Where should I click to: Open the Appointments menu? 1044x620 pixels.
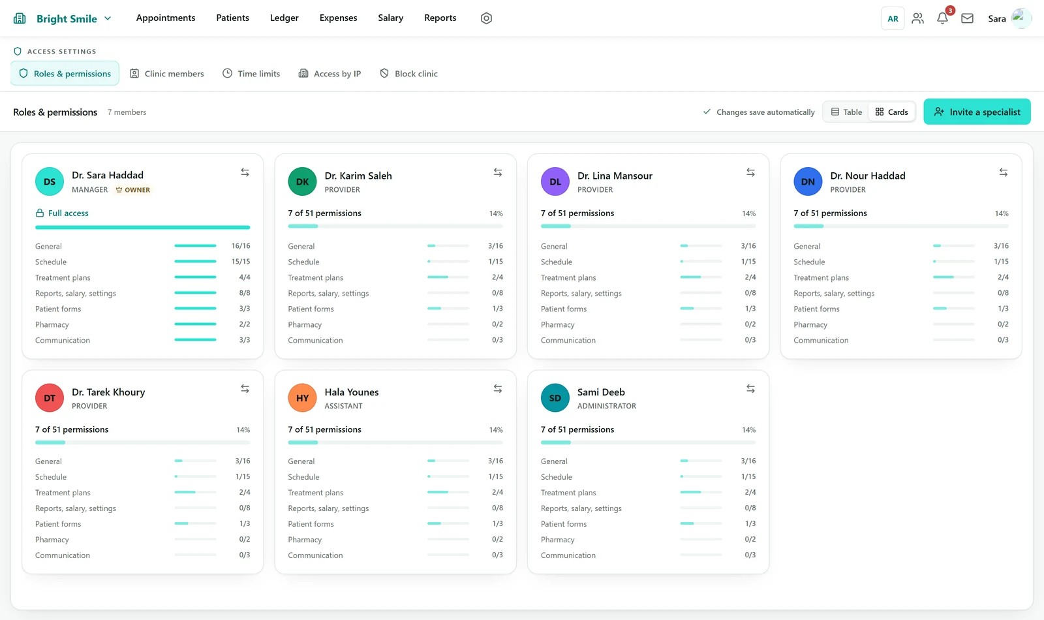click(166, 18)
